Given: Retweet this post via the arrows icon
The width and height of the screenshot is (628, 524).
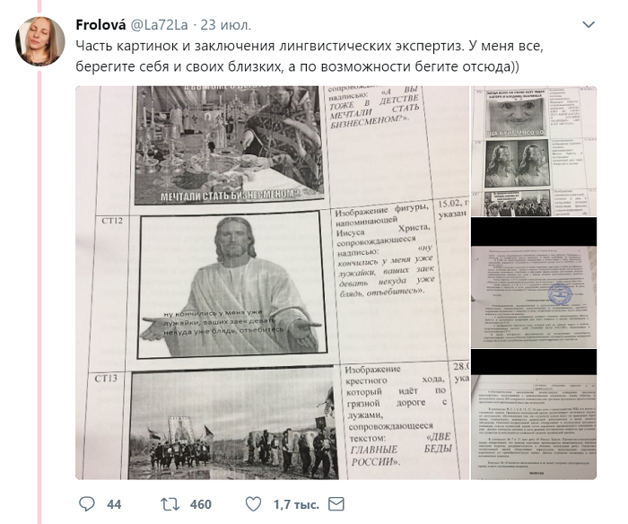Looking at the screenshot, I should [x=170, y=504].
